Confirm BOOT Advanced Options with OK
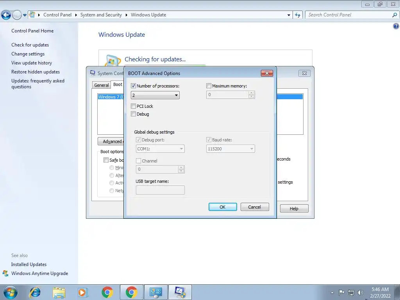400x300 pixels. [223, 207]
